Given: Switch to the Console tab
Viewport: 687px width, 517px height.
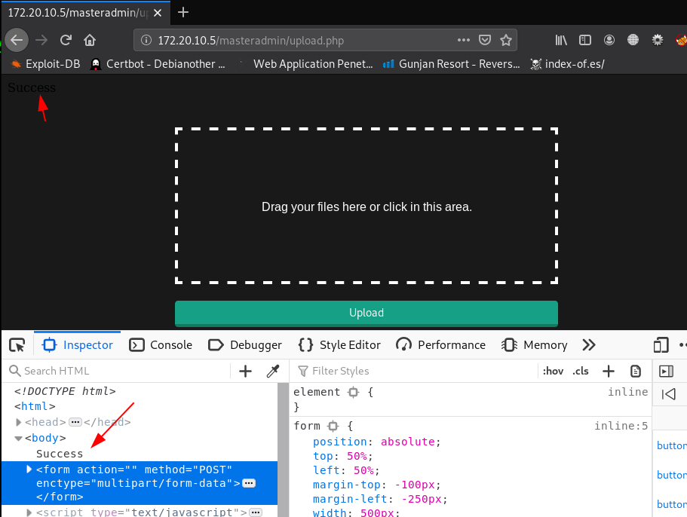Looking at the screenshot, I should click(161, 345).
